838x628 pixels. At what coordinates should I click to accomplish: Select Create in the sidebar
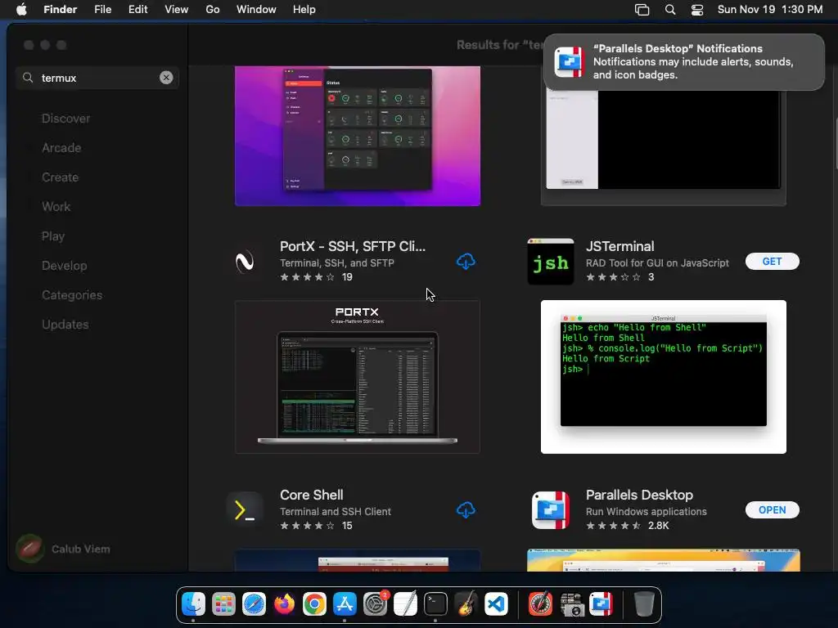(x=60, y=177)
